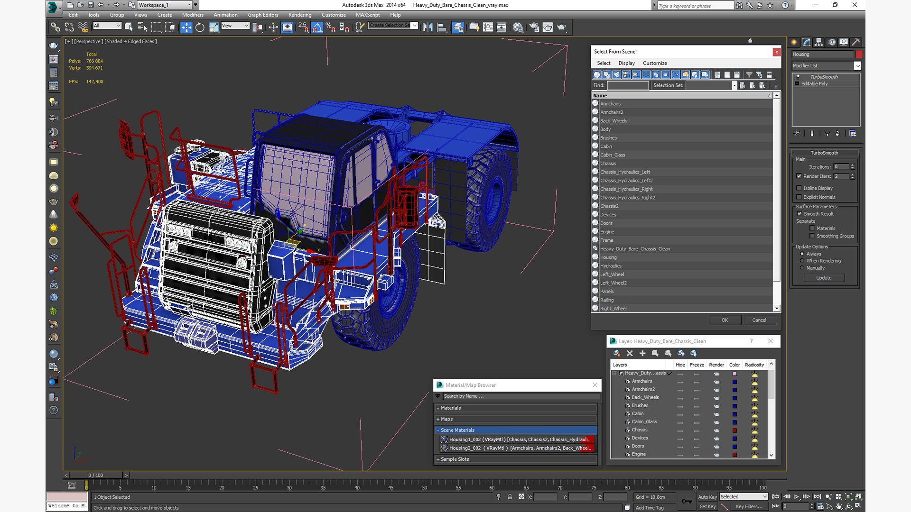Expand Sample Slots group
The height and width of the screenshot is (512, 911).
point(516,459)
